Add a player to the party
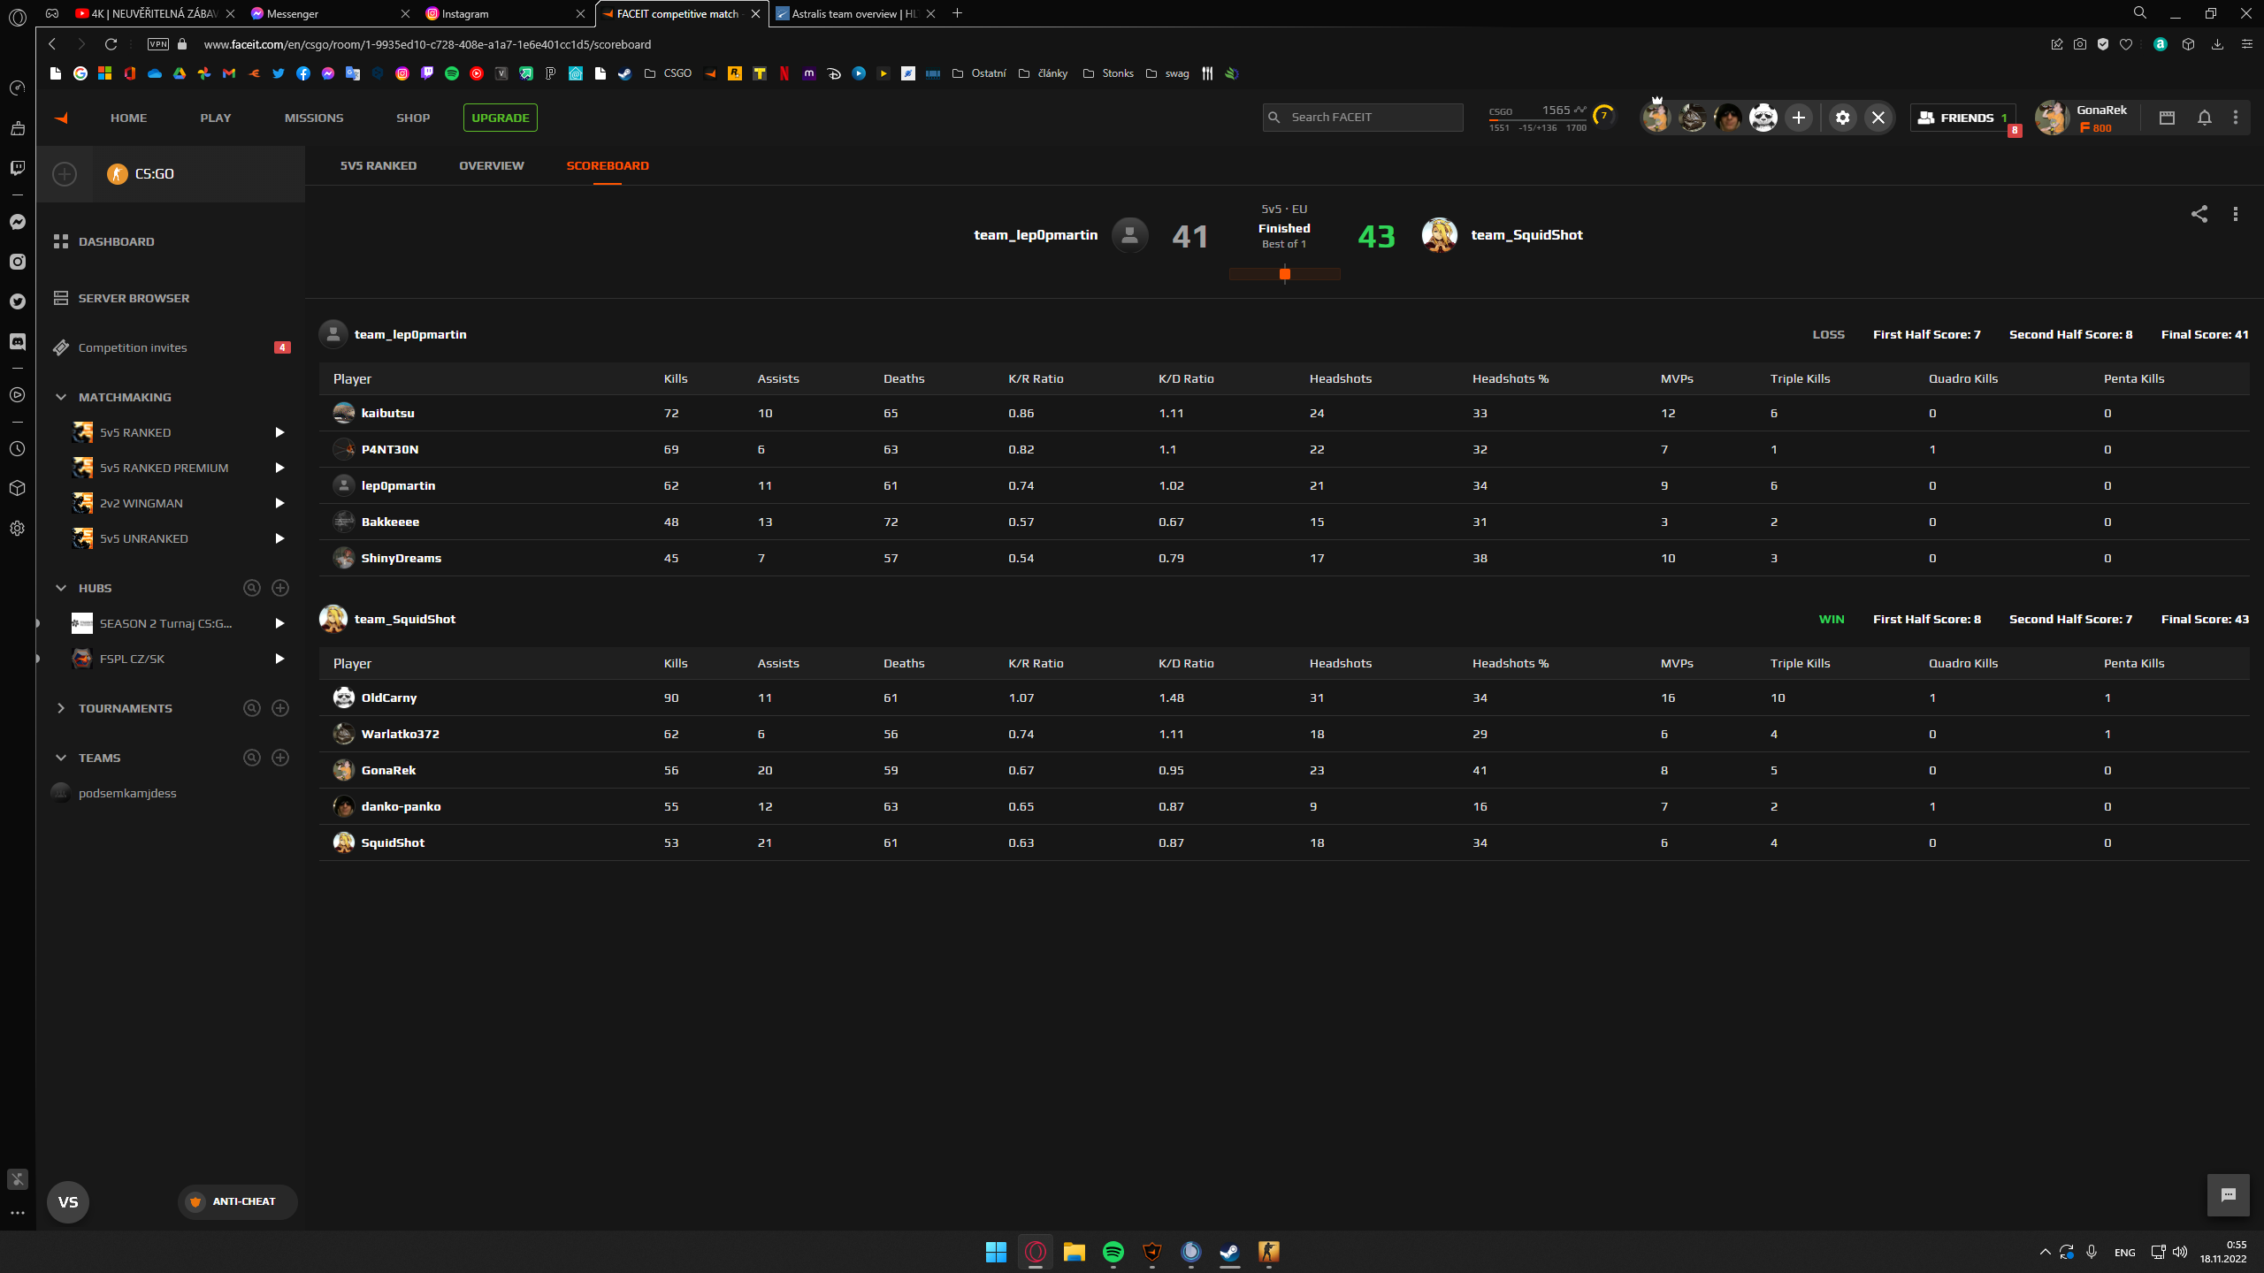Viewport: 2264px width, 1273px height. [x=1798, y=118]
